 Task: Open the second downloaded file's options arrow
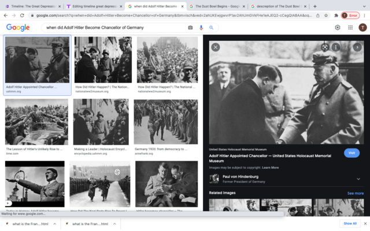pos(114,224)
